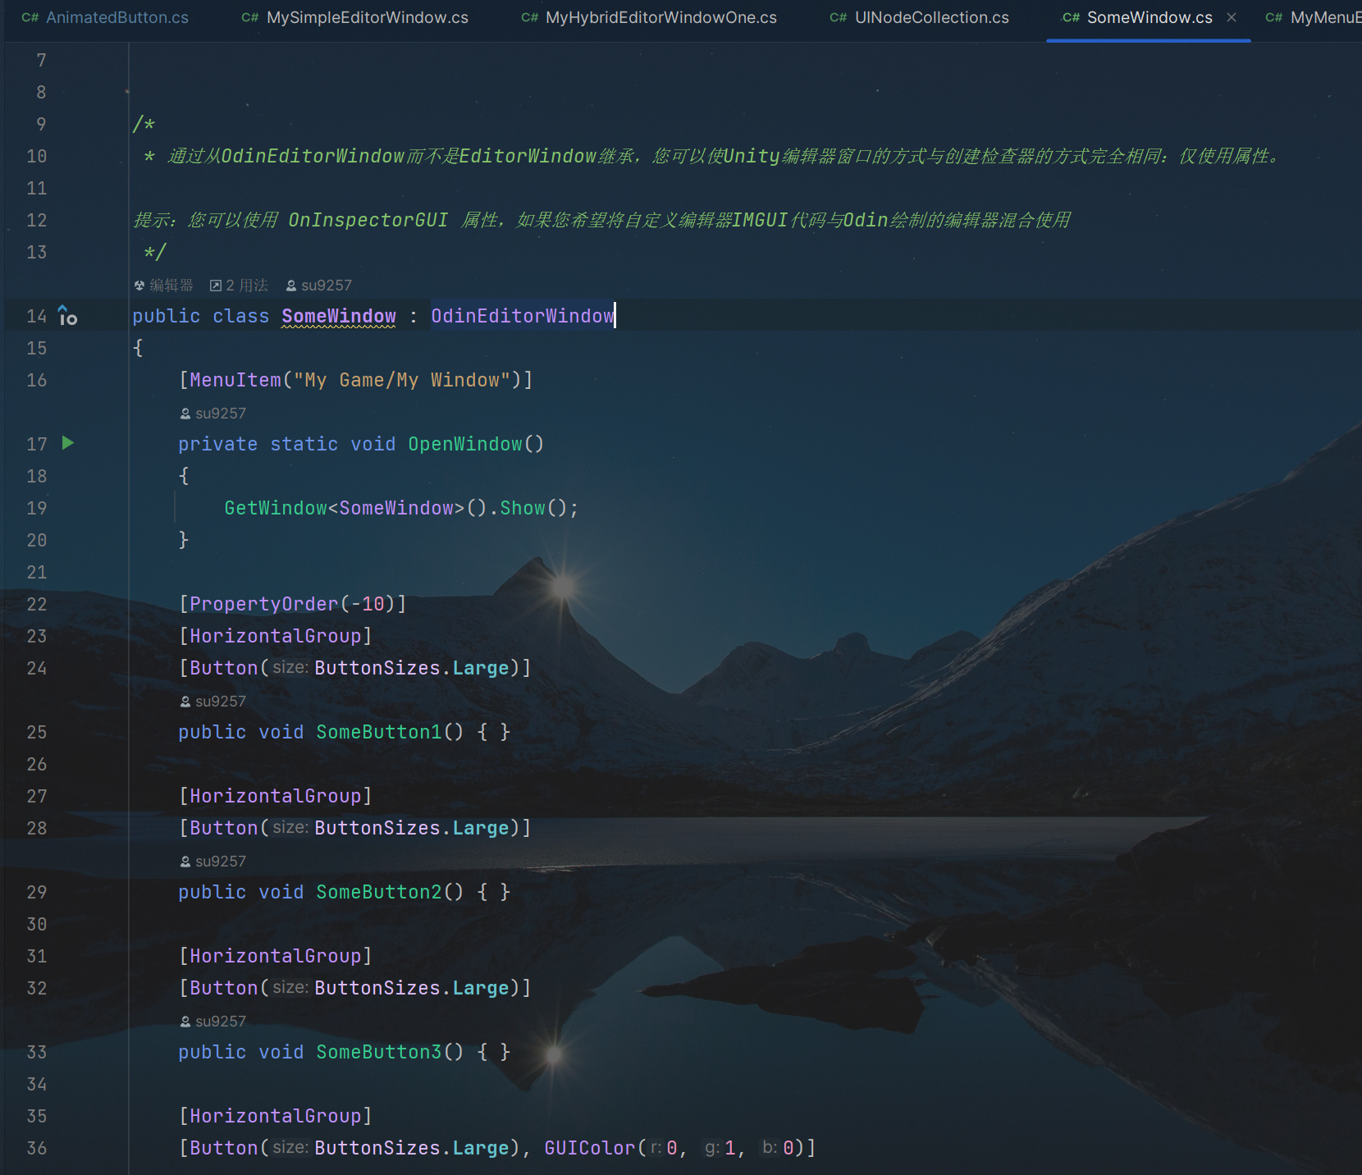The width and height of the screenshot is (1362, 1175).
Task: Click line number 14 in the gutter
Action: [x=36, y=316]
